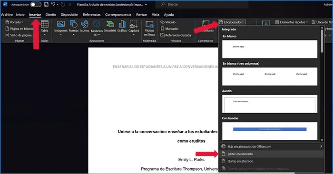Viewport: 333px width, 174px height.
Task: Click the Comentario icon
Action: coord(206,23)
